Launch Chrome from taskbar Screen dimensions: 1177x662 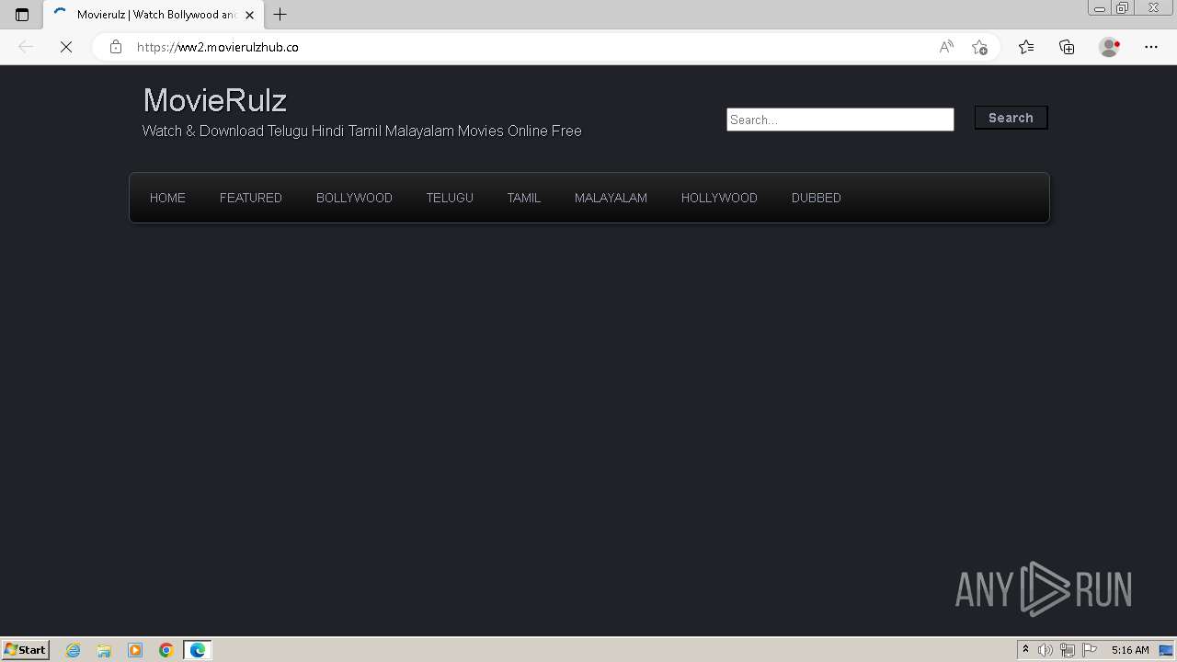(x=166, y=650)
